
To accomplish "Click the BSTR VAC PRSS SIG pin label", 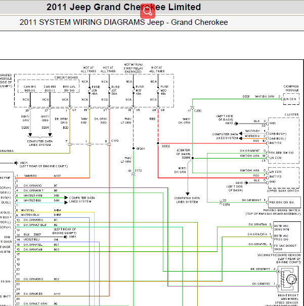I will (x=281, y=238).
